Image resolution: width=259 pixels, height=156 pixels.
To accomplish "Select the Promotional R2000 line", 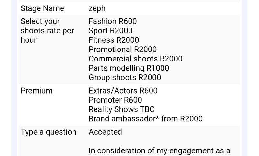I will point(123,50).
